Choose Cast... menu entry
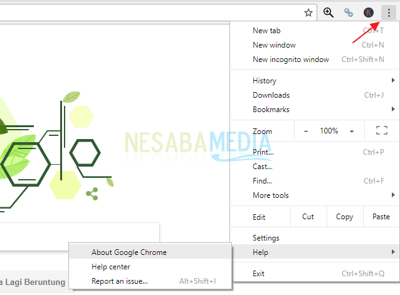This screenshot has height=295, width=400. click(315, 167)
